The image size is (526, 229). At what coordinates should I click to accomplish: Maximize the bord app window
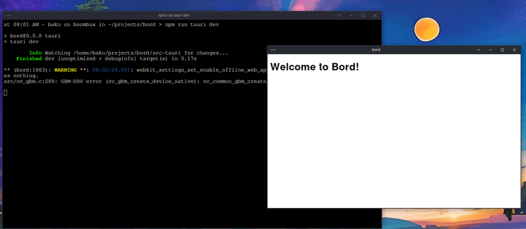click(502, 50)
